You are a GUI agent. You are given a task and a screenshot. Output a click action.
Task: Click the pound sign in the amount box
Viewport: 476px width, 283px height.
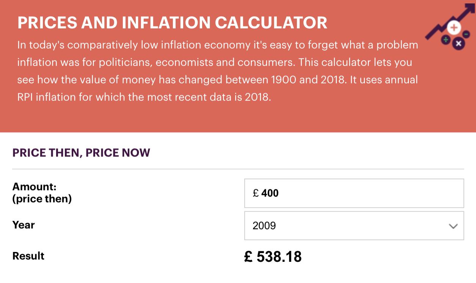click(256, 194)
